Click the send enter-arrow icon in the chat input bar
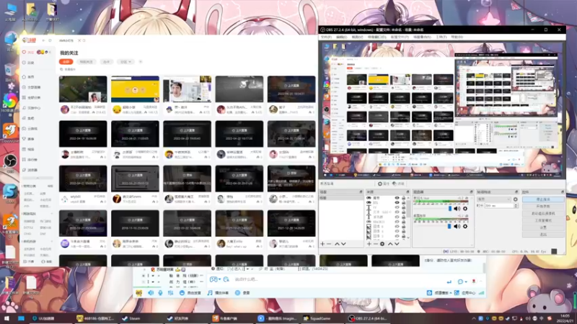Image resolution: width=577 pixels, height=324 pixels. [449, 282]
